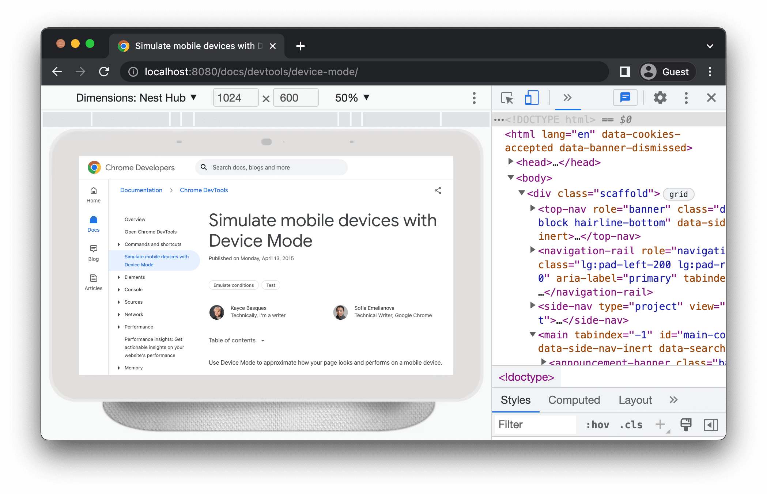Click the Table of contents expander arrow
The height and width of the screenshot is (494, 767).
coord(263,340)
